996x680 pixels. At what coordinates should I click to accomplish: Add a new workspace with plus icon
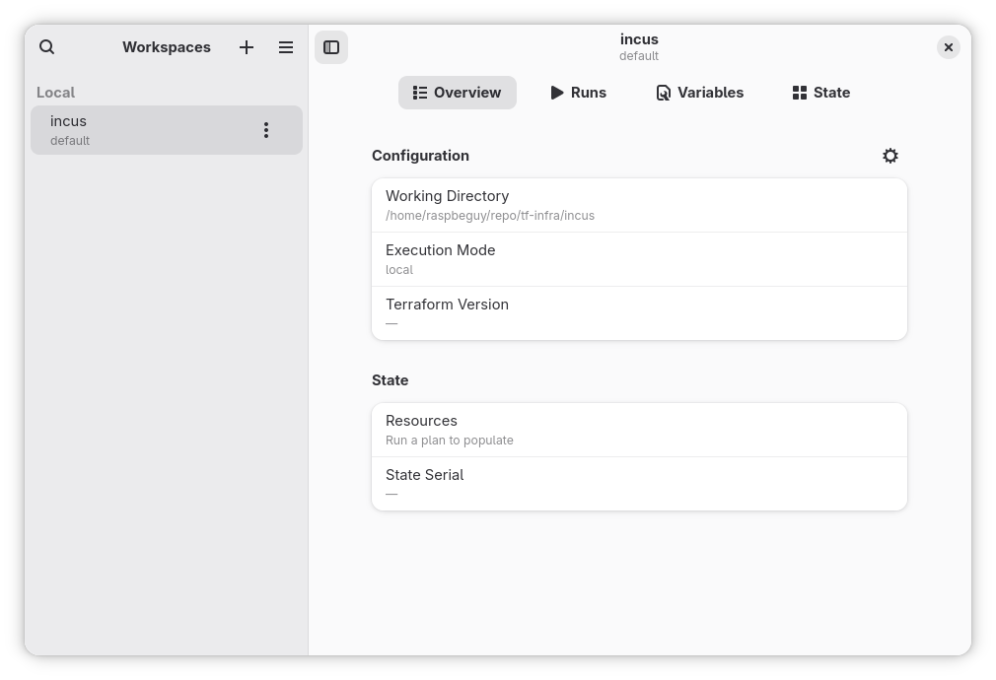pyautogui.click(x=247, y=47)
